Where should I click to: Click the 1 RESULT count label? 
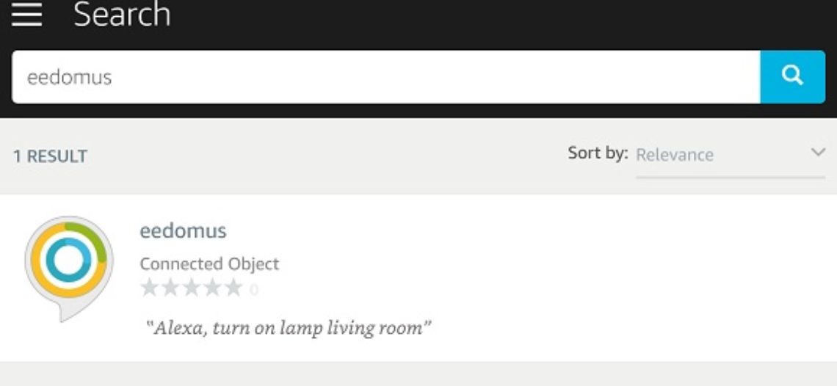50,156
